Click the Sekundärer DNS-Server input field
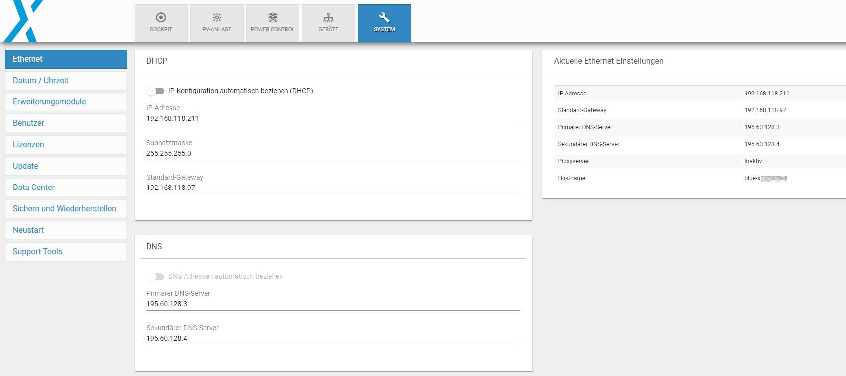Screen dimensions: 846x376 tap(333, 339)
